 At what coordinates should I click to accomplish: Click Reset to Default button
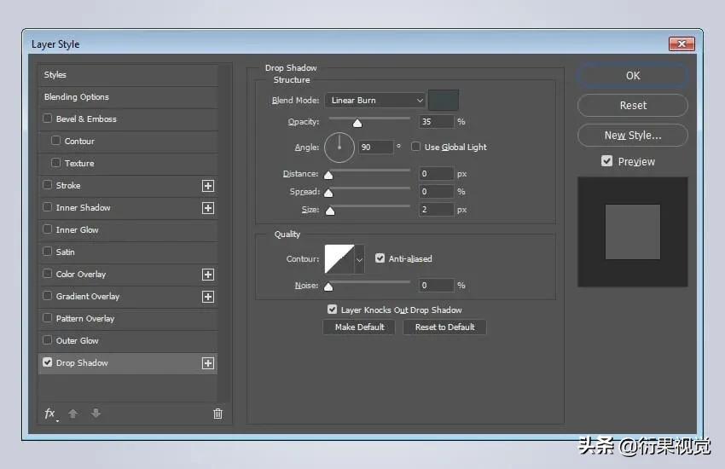(444, 327)
